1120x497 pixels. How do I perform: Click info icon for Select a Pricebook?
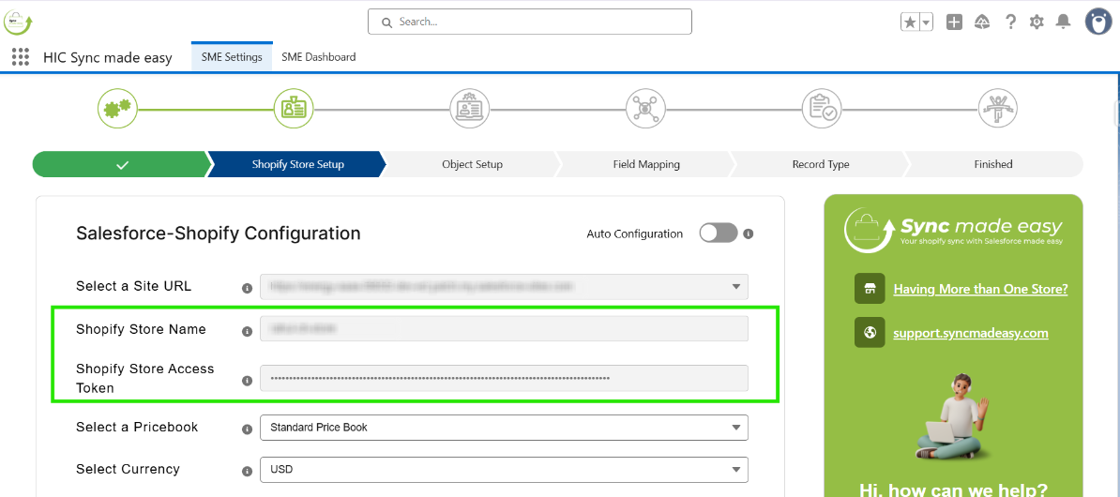pyautogui.click(x=247, y=429)
